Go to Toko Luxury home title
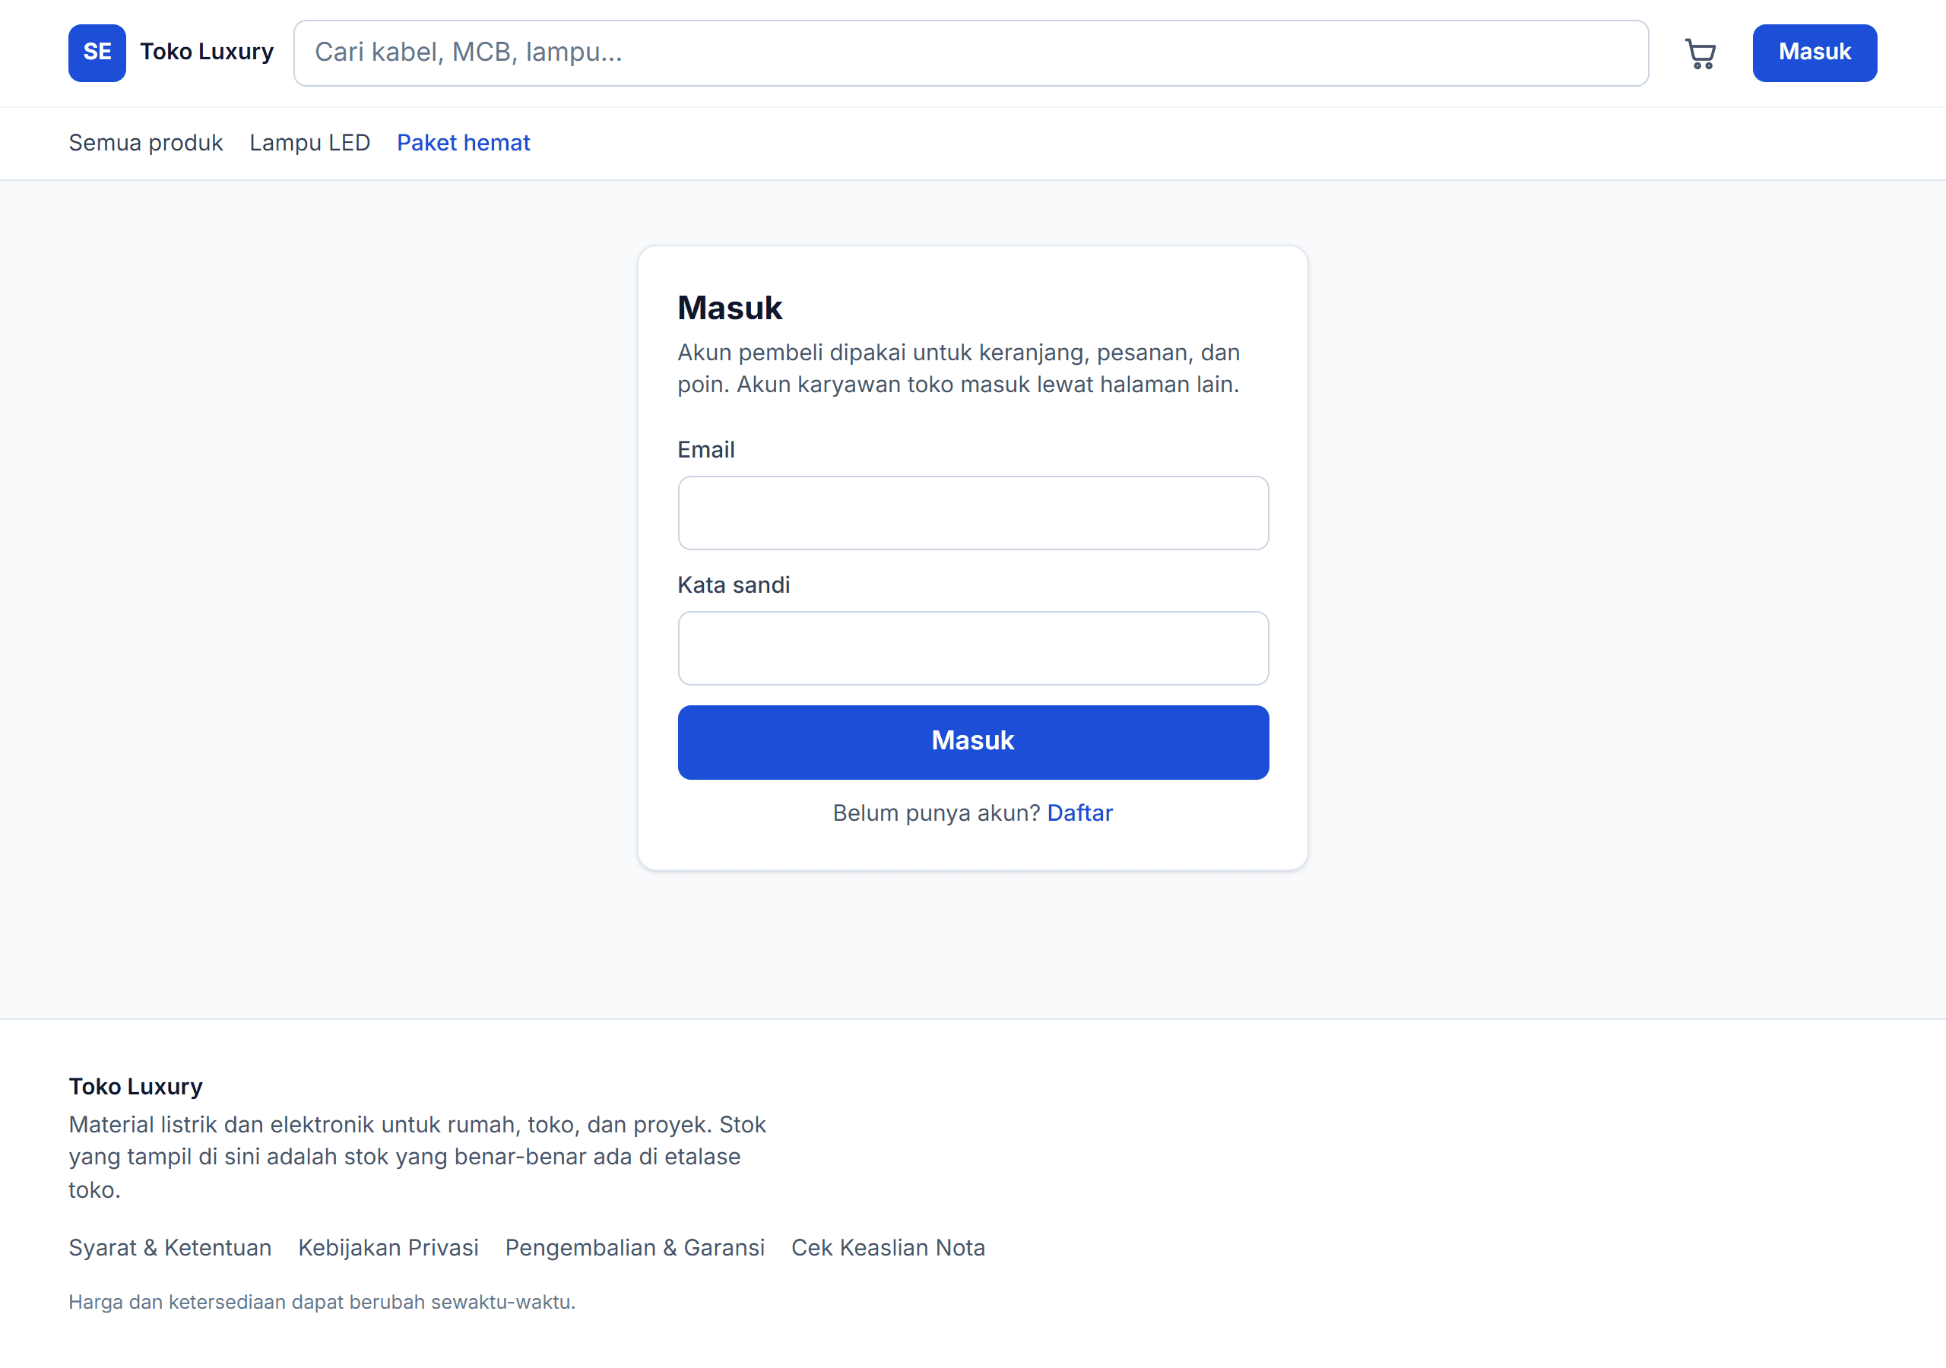 tap(207, 52)
